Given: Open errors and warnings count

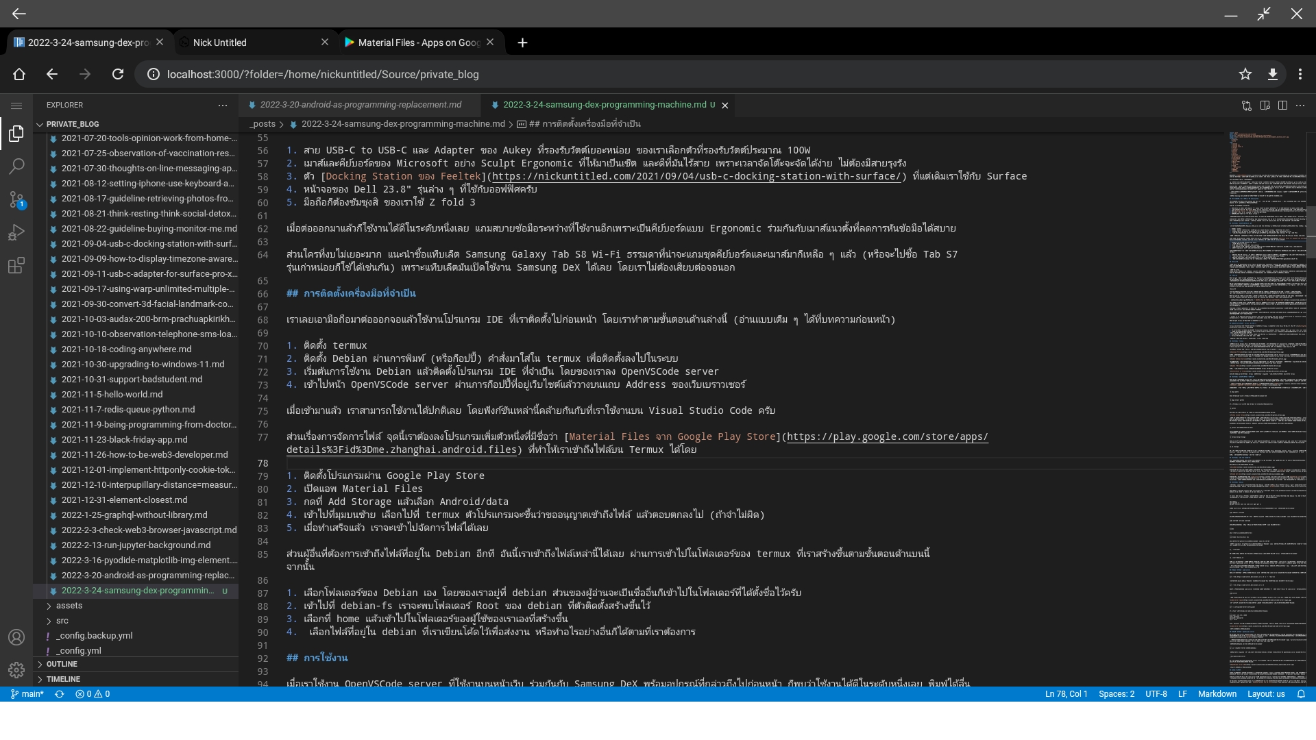Looking at the screenshot, I should pos(93,694).
